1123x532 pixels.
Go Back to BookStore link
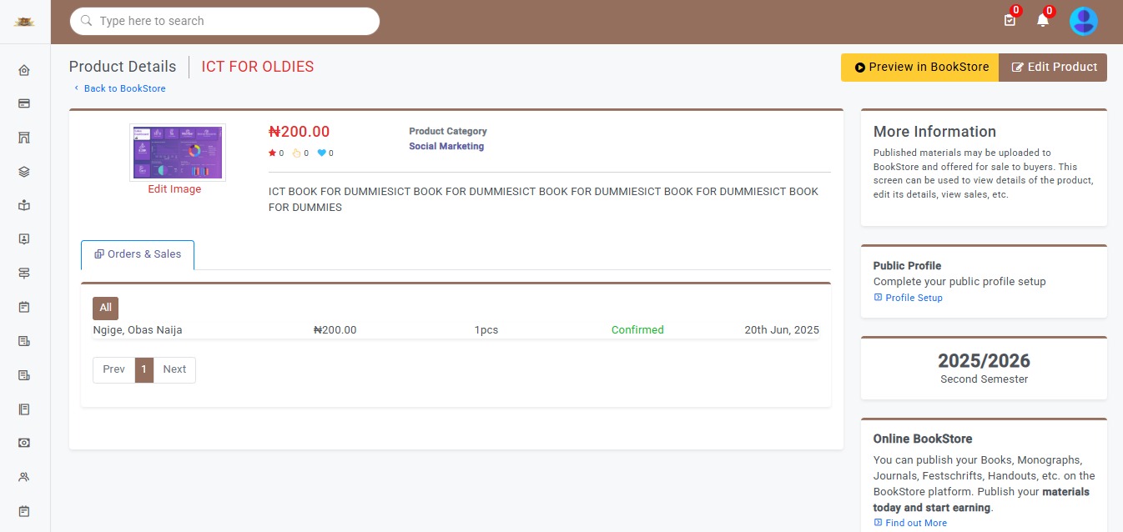pyautogui.click(x=124, y=88)
